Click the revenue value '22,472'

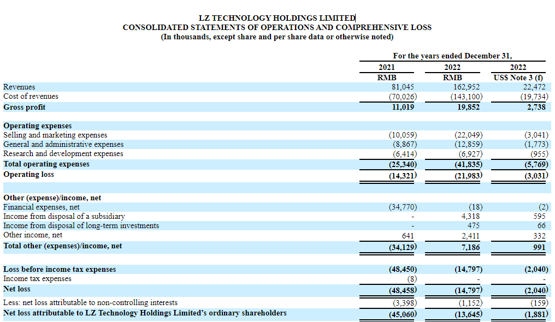[534, 87]
